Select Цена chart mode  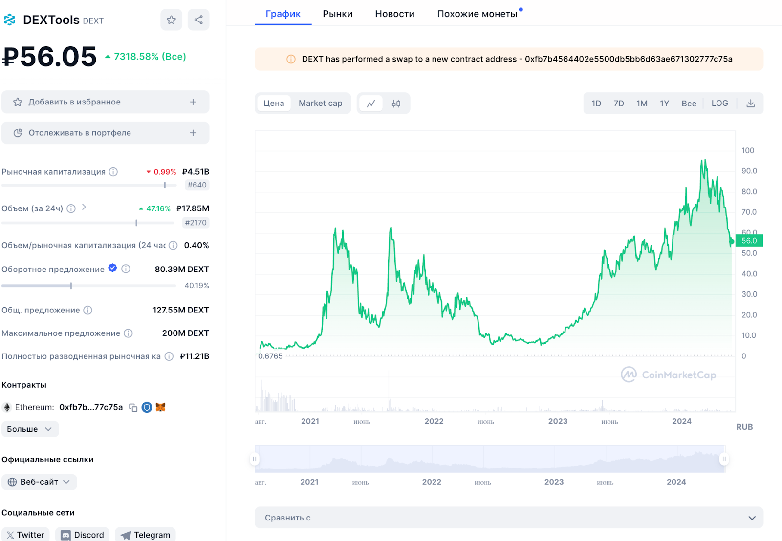(274, 104)
